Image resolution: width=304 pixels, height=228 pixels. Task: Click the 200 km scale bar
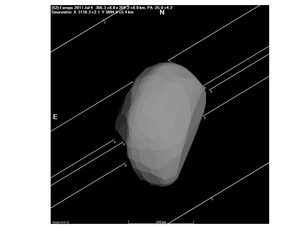pyautogui.click(x=161, y=222)
